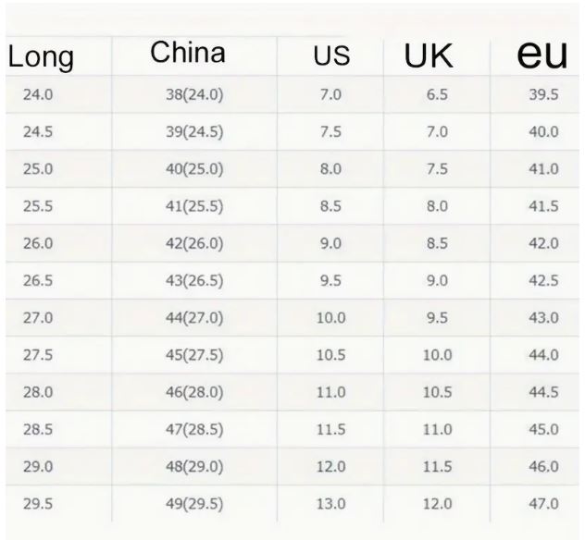Click China size cell 45(27.5)
Viewport: 585px width, 540px height.
(x=194, y=355)
